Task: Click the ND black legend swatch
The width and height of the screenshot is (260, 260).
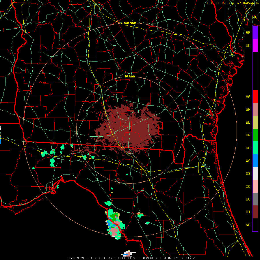Action: point(255,225)
